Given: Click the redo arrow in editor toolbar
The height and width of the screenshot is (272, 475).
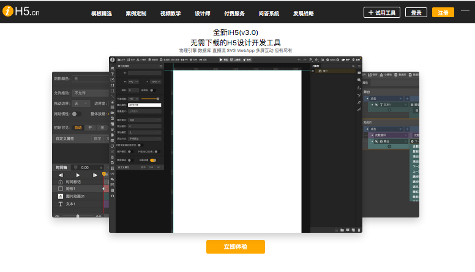Looking at the screenshot, I should click(x=305, y=60).
